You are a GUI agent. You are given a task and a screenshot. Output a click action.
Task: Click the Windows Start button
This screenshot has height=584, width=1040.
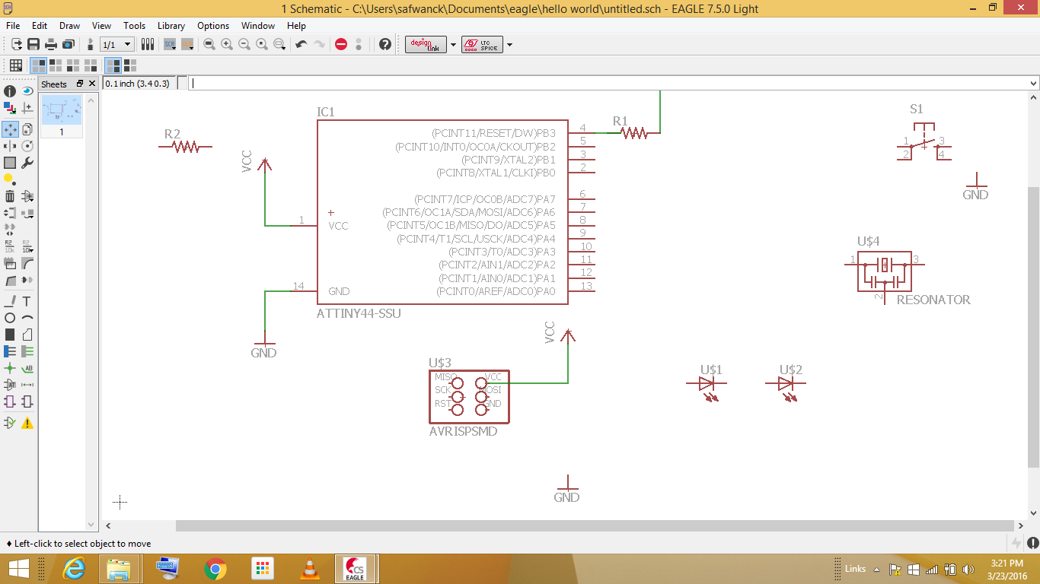pos(18,568)
